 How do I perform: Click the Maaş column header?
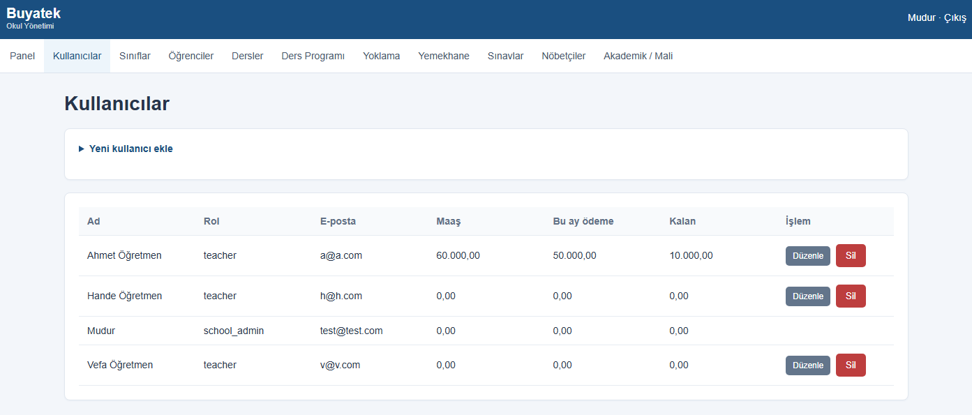[449, 221]
